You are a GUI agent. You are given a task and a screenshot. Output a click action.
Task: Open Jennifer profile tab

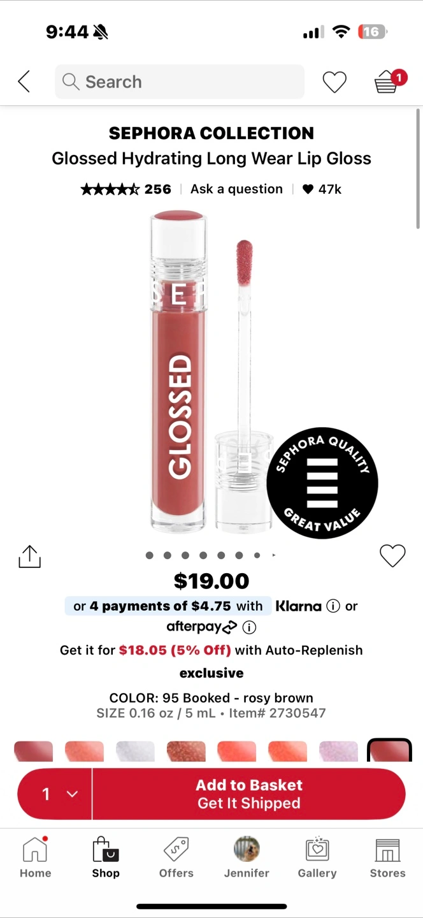click(247, 857)
